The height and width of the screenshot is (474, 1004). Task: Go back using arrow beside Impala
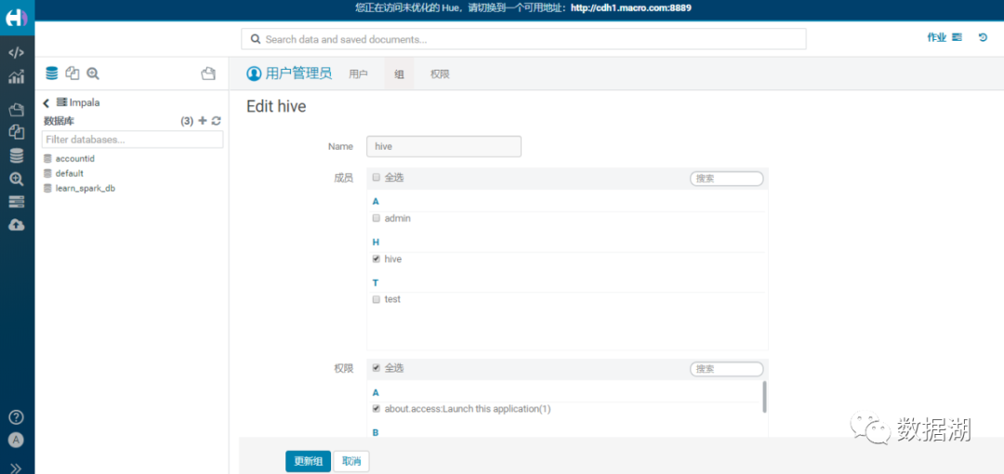pyautogui.click(x=46, y=102)
